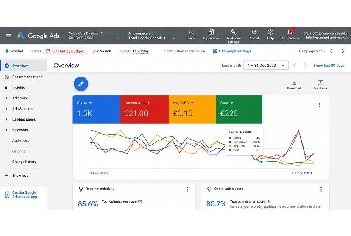Click the green Cost scorecard tile
Image resolution: width=351 pixels, height=236 pixels.
239,110
